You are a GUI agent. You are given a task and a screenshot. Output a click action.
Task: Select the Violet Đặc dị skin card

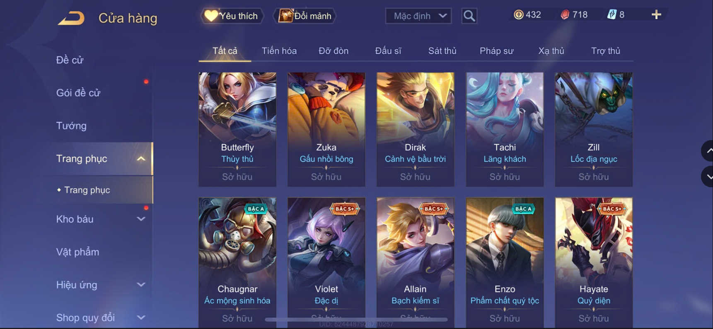326,262
